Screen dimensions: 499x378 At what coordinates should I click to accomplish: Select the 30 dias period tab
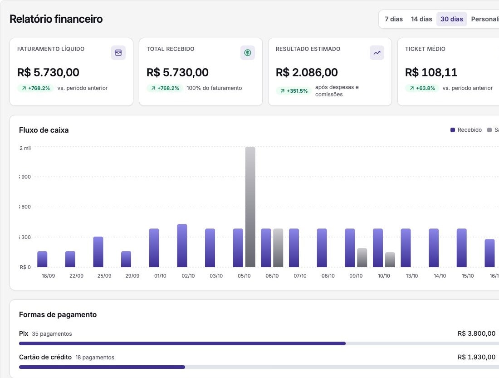pyautogui.click(x=451, y=19)
